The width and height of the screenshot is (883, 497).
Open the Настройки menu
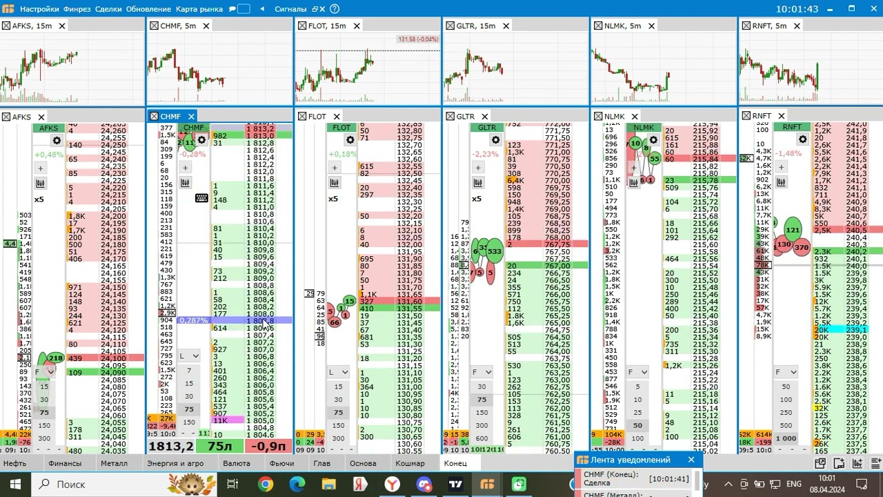(x=39, y=9)
